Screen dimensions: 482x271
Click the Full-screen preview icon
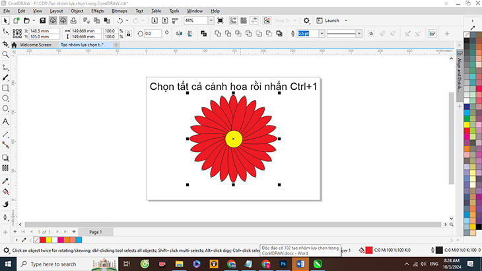220,20
